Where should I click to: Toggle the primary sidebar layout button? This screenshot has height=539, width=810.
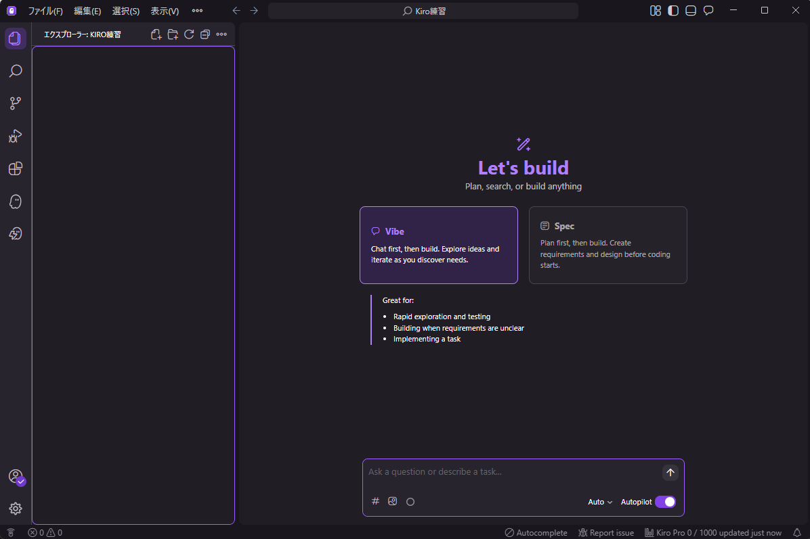(673, 11)
